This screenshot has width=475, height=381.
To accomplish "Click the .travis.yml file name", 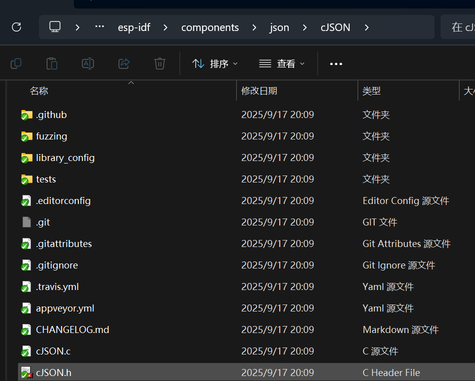I will 57,287.
